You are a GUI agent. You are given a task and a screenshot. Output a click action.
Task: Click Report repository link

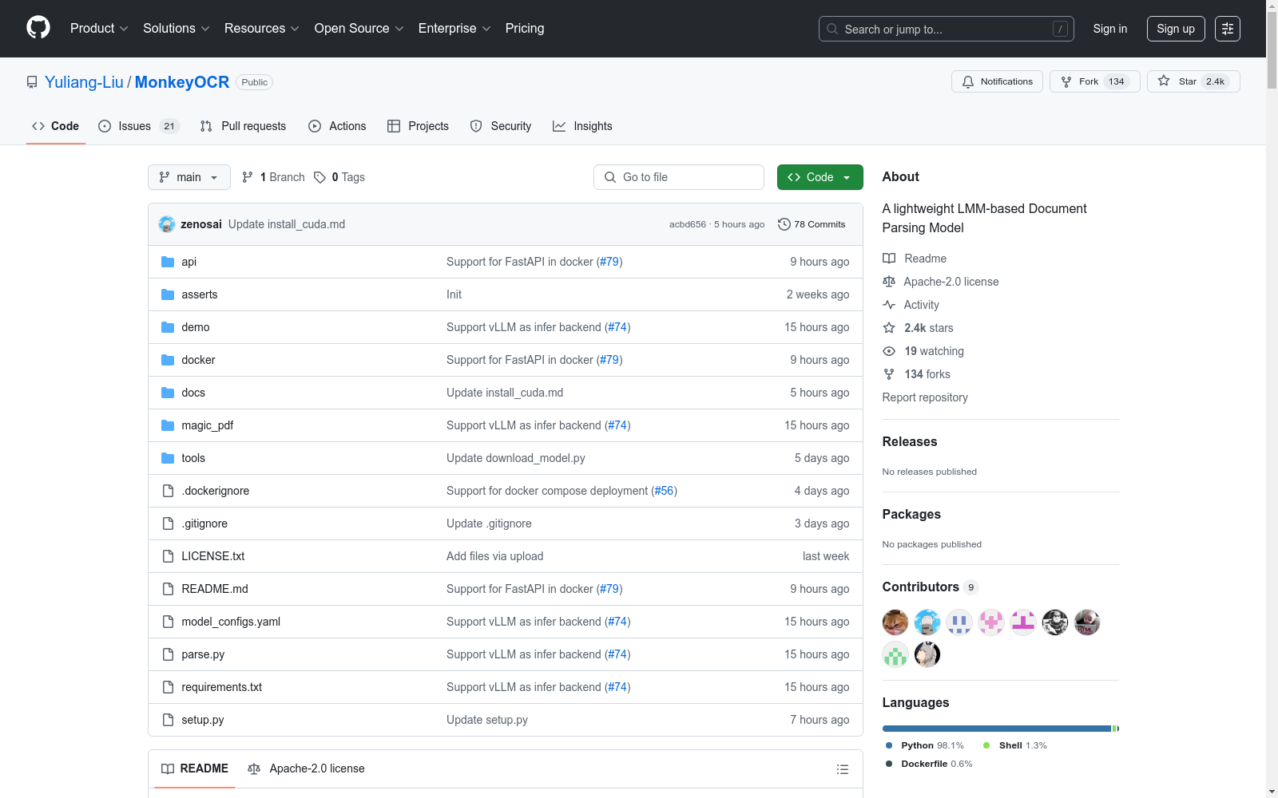click(925, 397)
